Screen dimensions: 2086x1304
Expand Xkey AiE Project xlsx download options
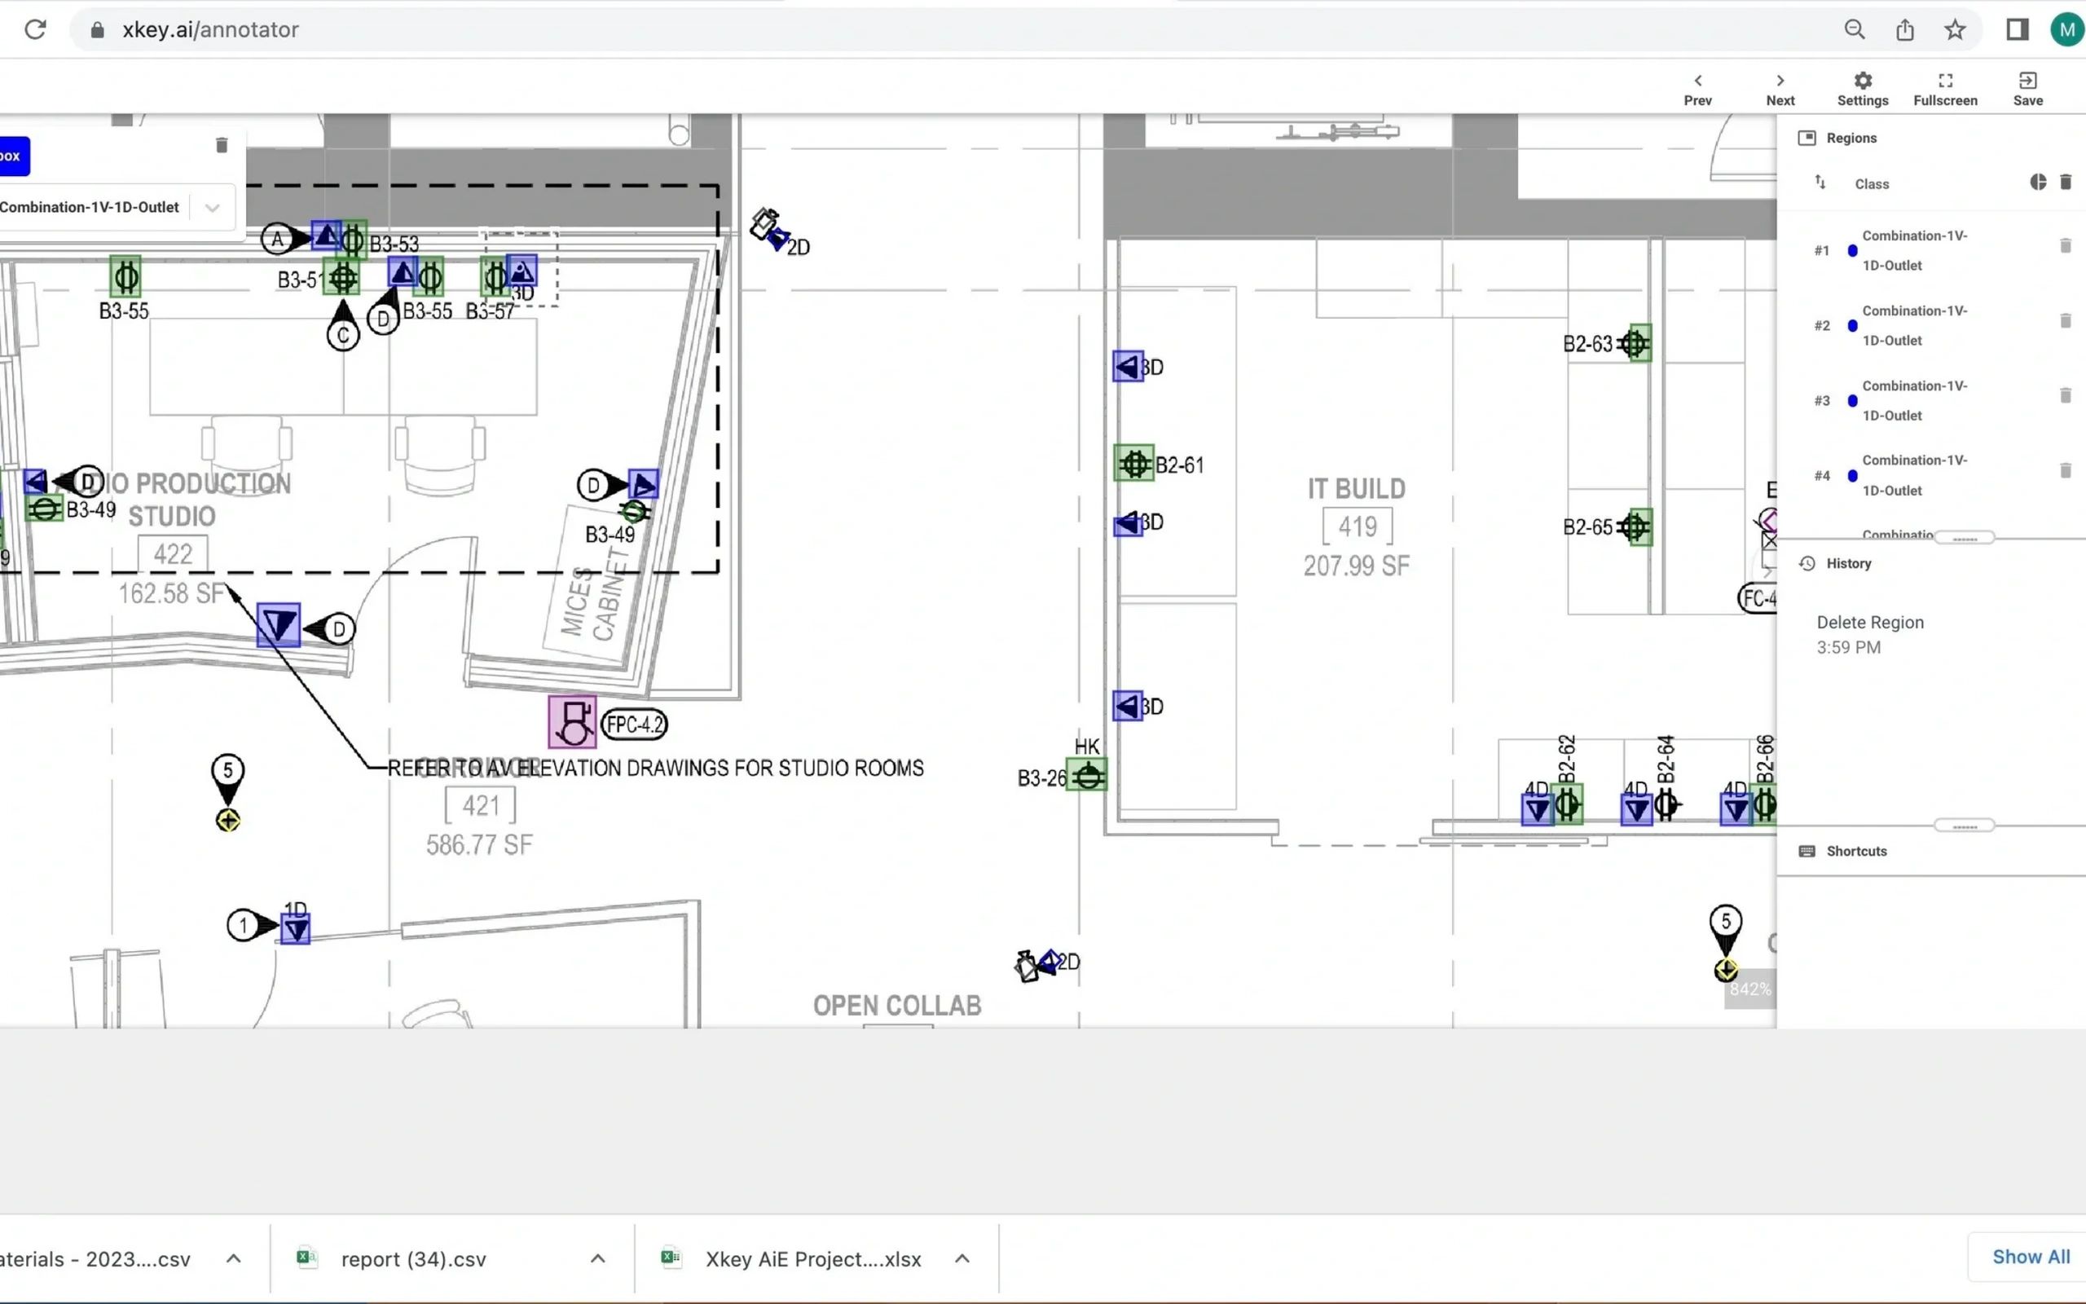pos(962,1259)
